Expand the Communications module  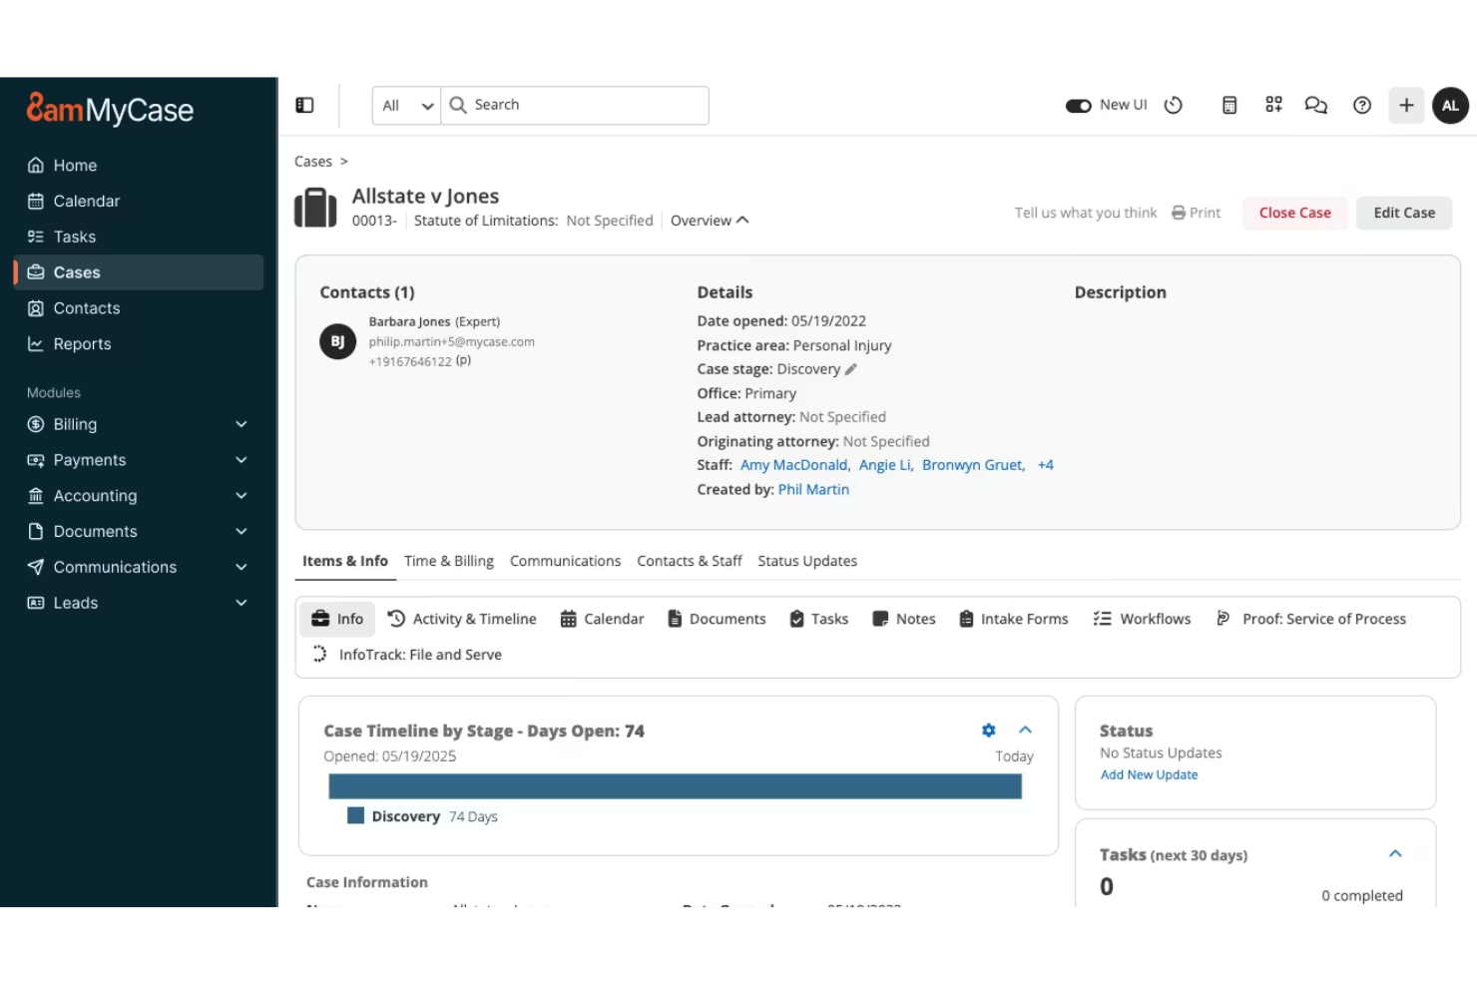pos(139,567)
